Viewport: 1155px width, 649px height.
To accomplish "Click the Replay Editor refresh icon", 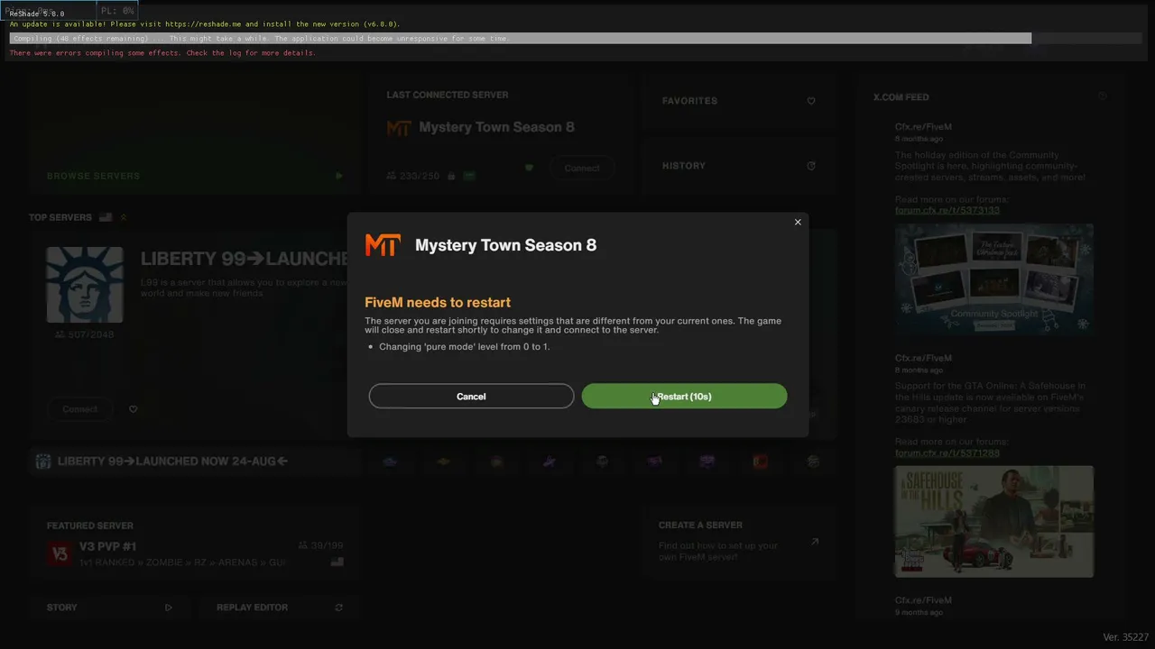I will coord(338,608).
